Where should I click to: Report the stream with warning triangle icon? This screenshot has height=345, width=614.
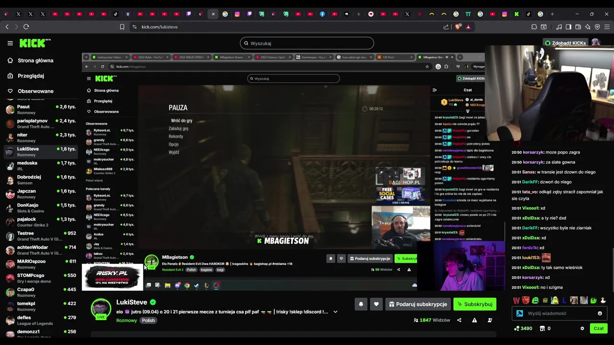474,320
